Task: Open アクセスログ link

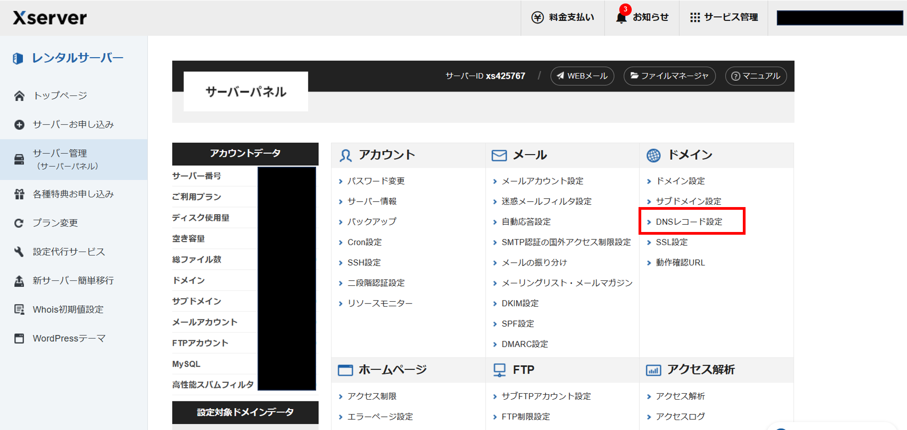Action: click(x=680, y=416)
